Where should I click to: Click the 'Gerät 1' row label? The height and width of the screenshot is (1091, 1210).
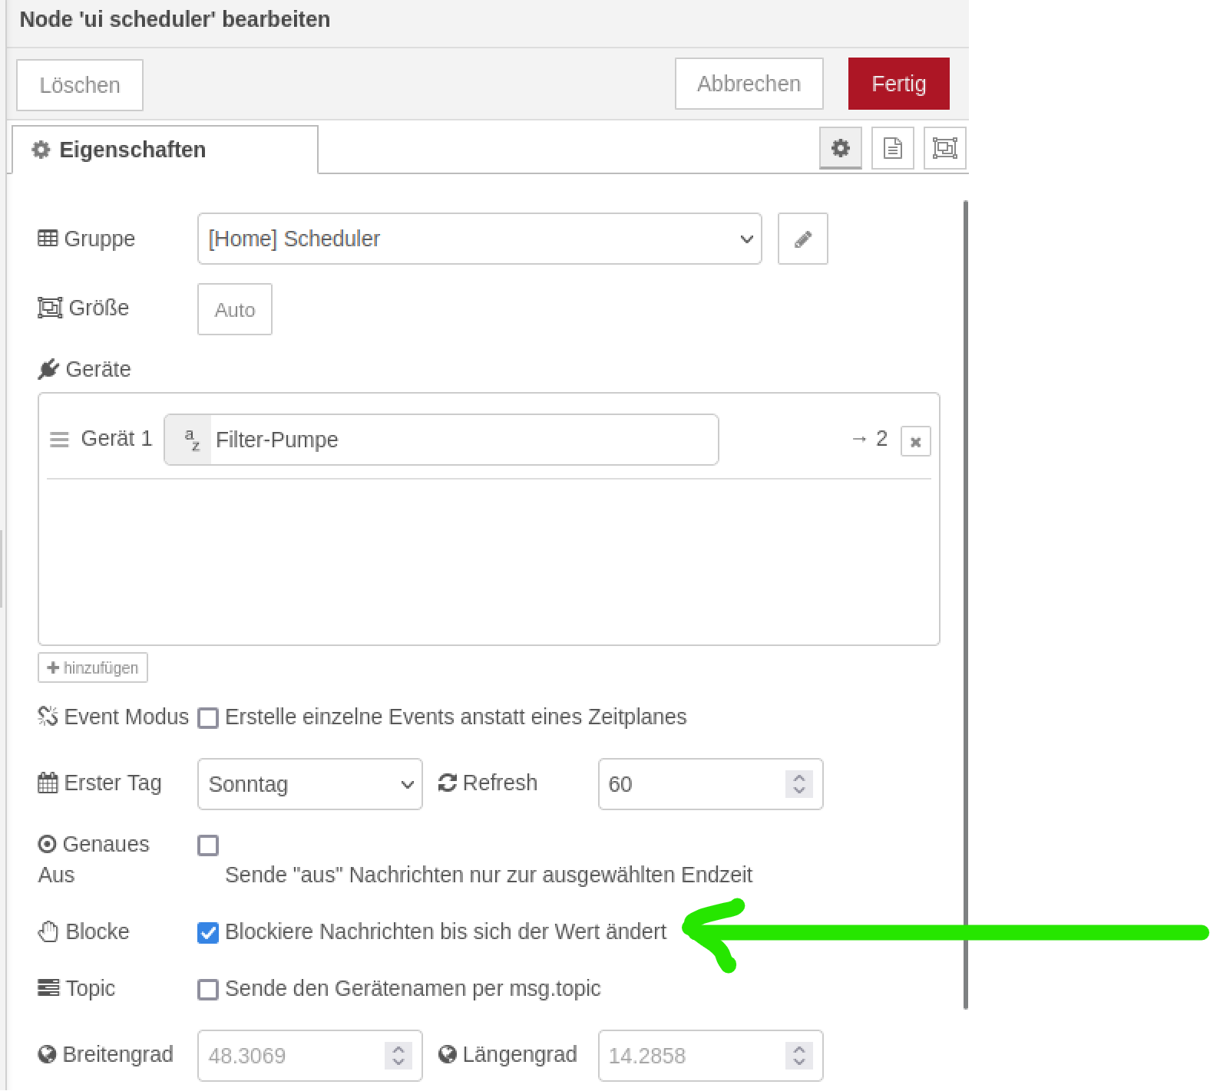point(117,438)
